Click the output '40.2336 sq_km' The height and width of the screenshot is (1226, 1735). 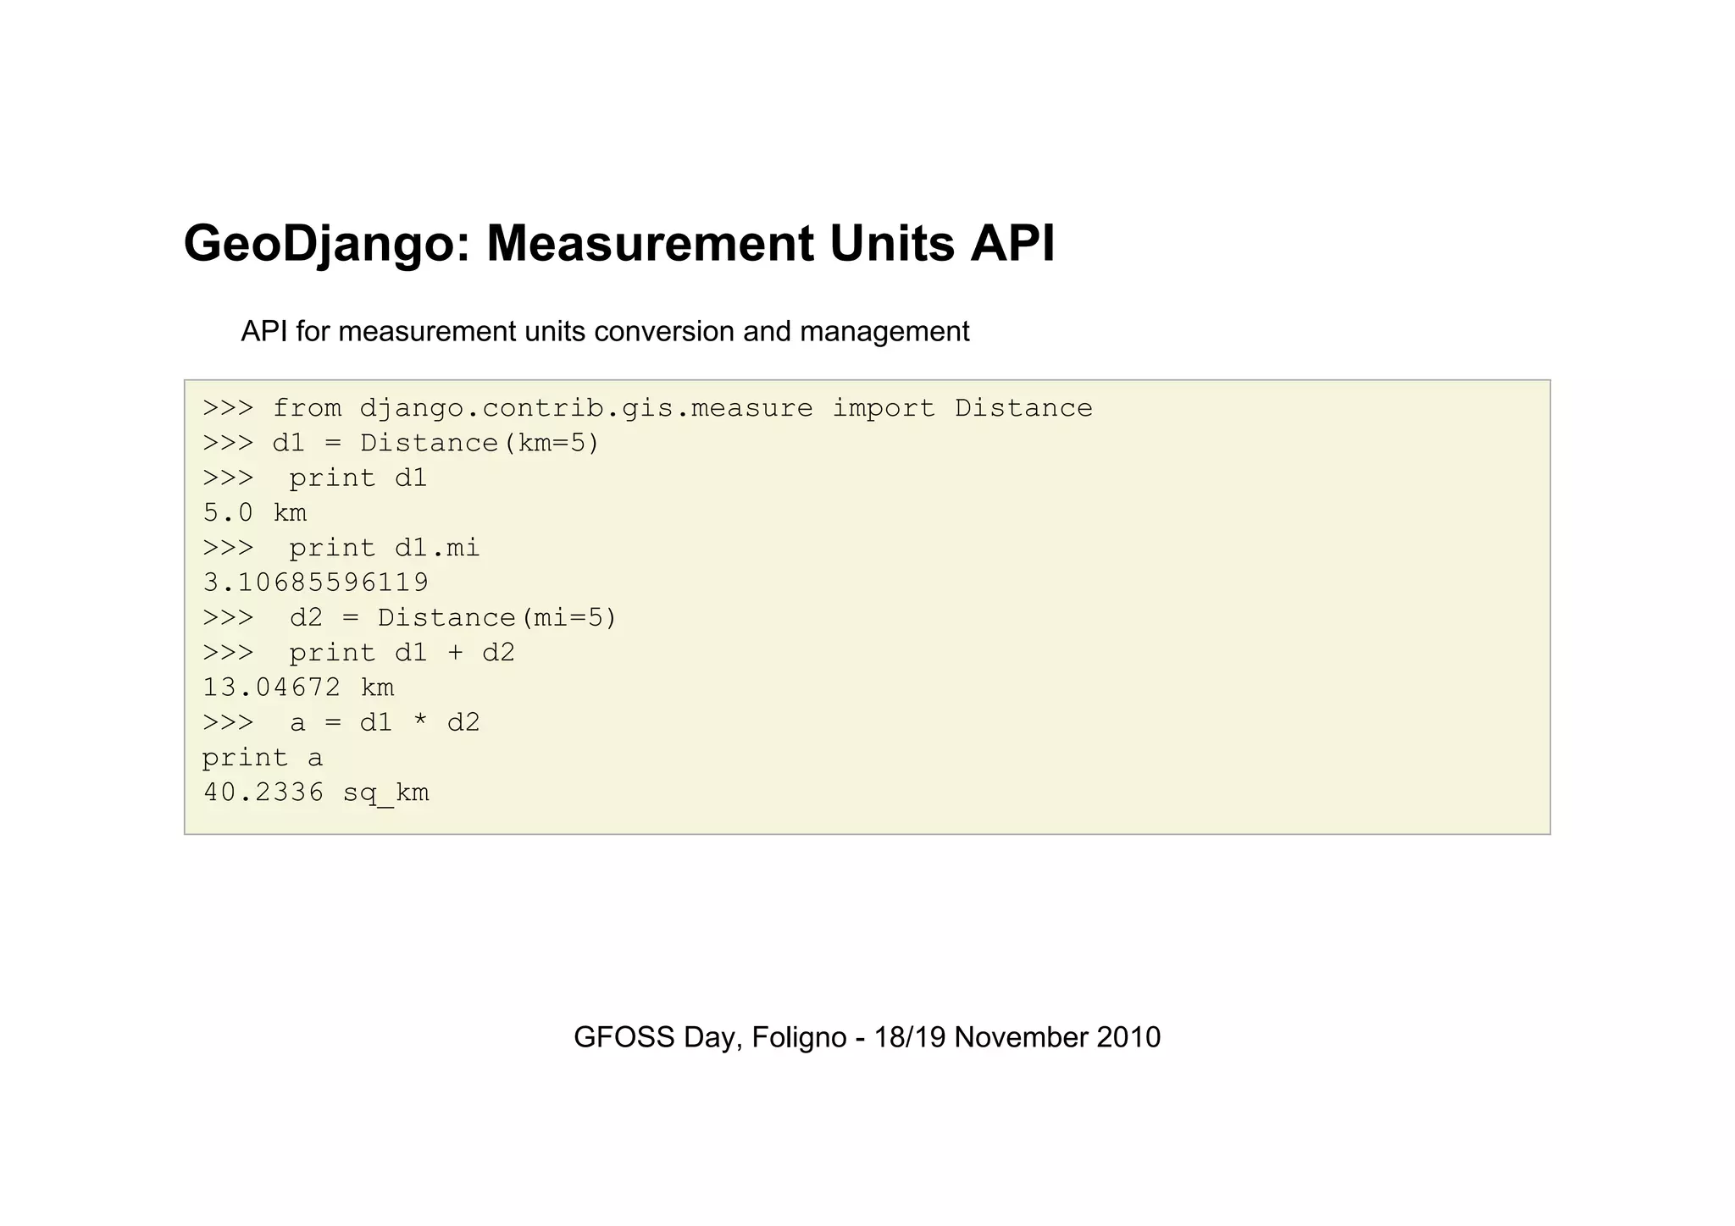[316, 793]
